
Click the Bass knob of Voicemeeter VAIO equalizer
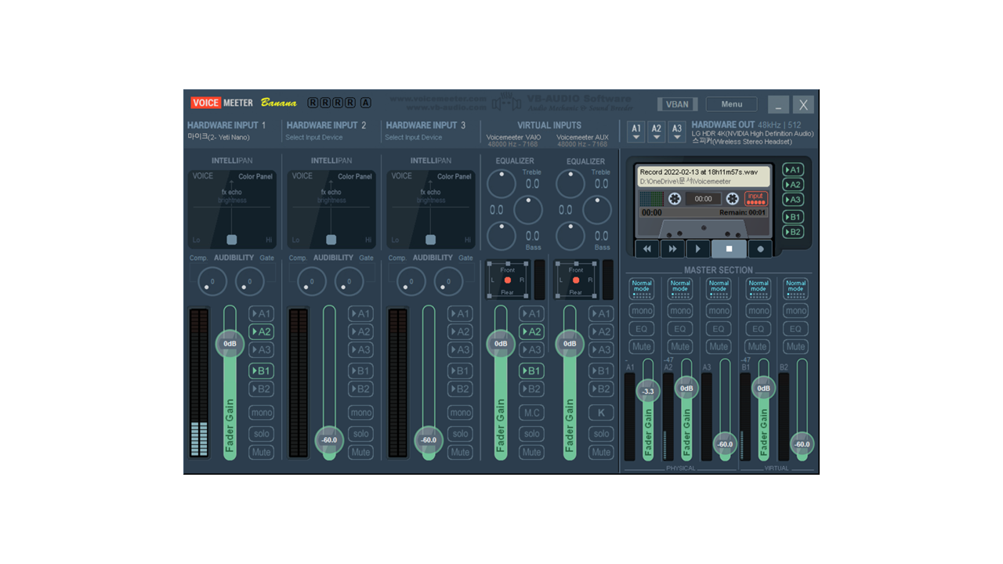click(501, 236)
